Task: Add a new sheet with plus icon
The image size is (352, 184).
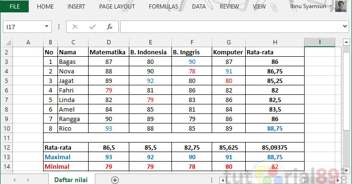Action: click(115, 180)
